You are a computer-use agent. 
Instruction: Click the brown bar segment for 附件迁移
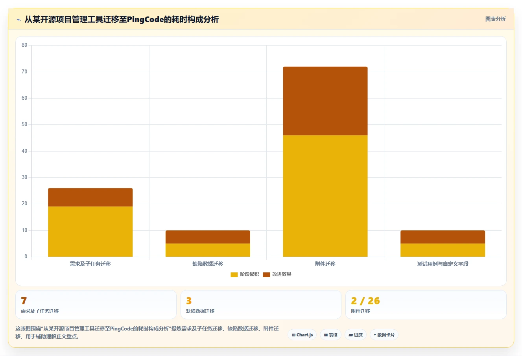tap(325, 101)
